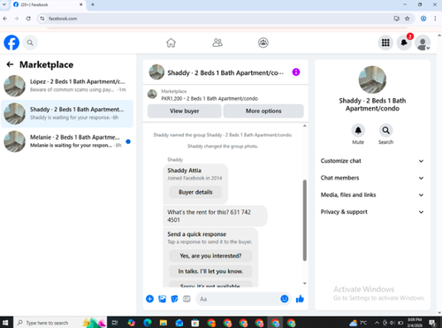The image size is (442, 328).
Task: Open conversation information purple icon
Action: tap(296, 72)
